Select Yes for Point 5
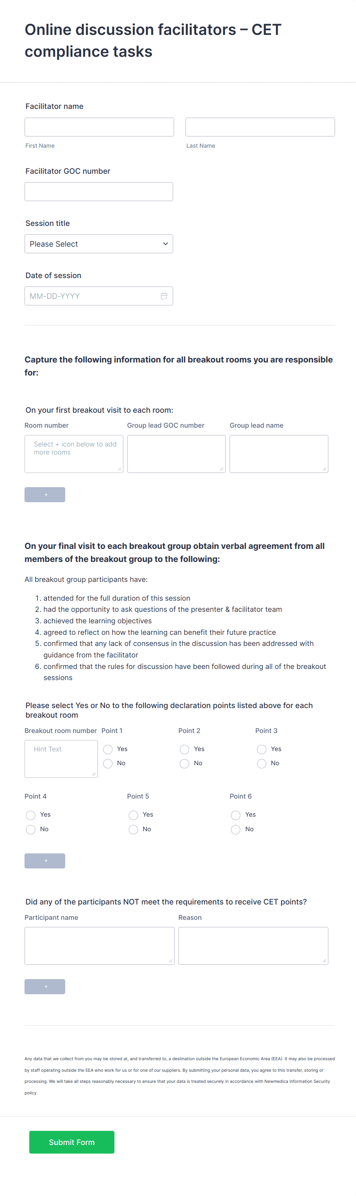This screenshot has height=1196, width=356. [x=133, y=815]
